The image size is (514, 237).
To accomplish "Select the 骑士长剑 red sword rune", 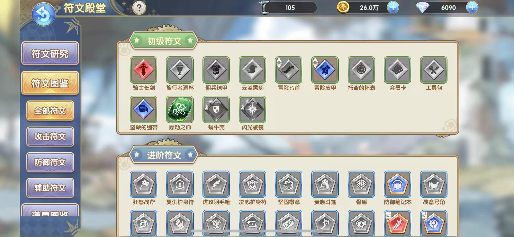I will click(143, 70).
